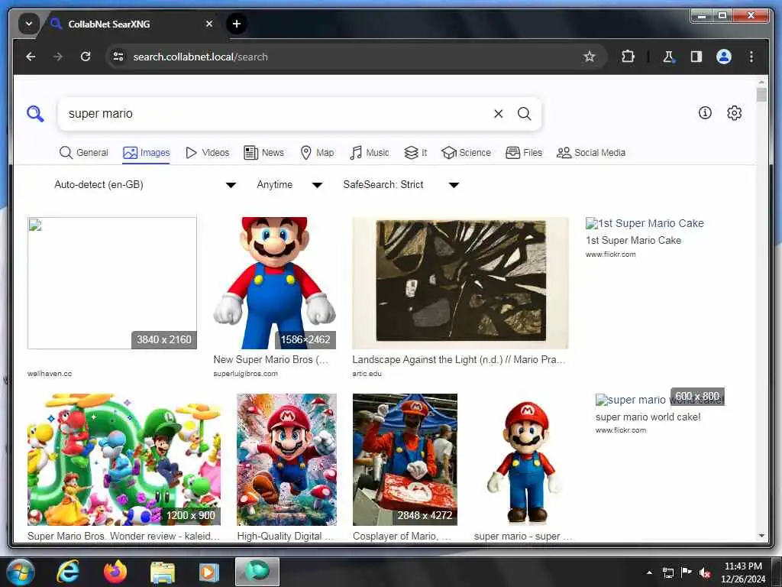Click the muted volume tray icon
The width and height of the screenshot is (782, 587).
[x=705, y=573]
